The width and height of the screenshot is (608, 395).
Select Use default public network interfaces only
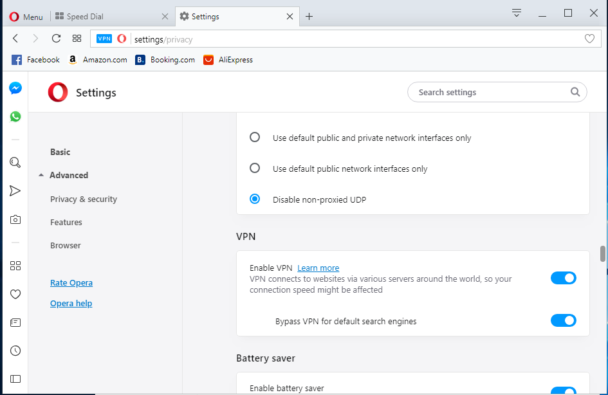point(255,169)
